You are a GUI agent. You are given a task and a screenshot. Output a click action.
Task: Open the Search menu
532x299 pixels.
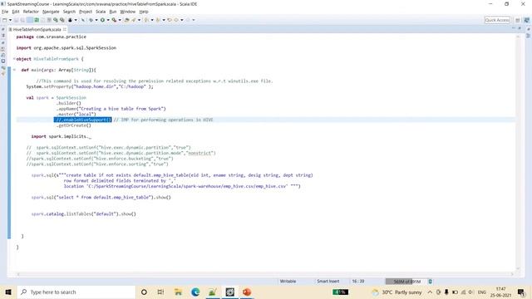[x=69, y=12]
